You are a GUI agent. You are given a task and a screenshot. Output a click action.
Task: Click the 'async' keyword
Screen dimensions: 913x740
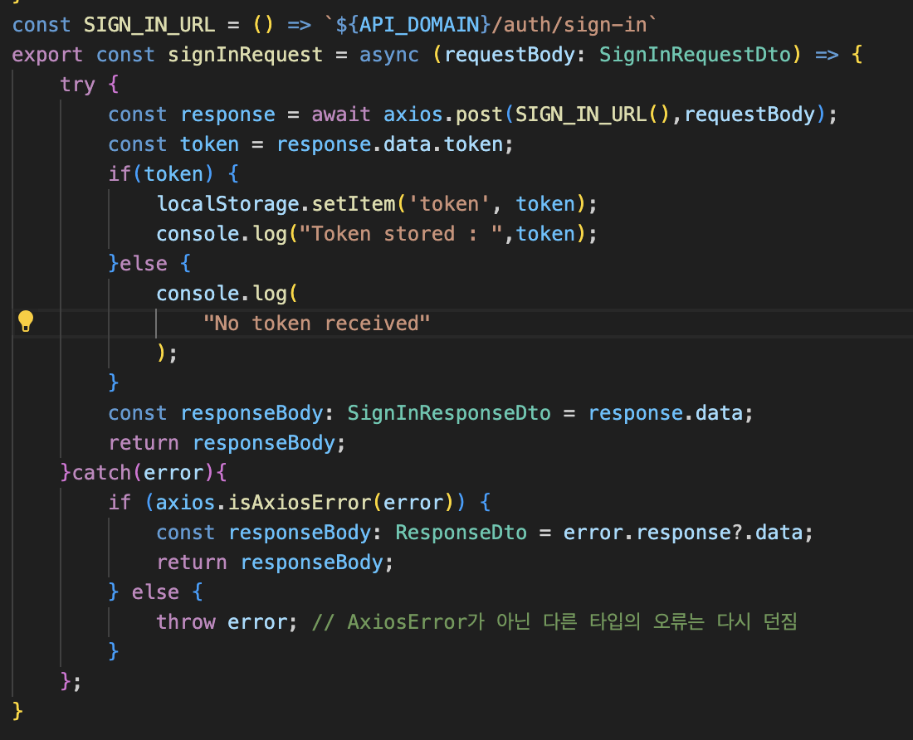pyautogui.click(x=389, y=55)
